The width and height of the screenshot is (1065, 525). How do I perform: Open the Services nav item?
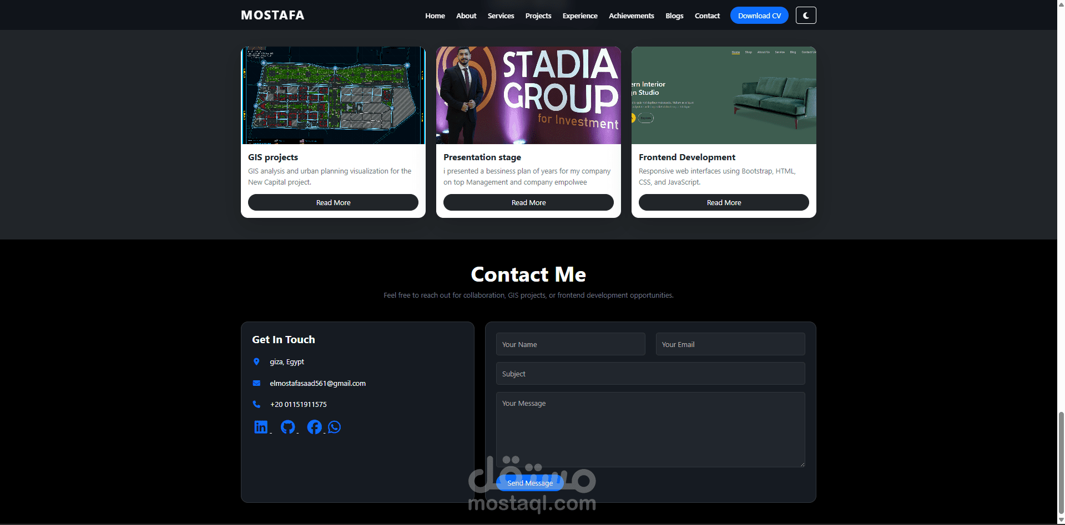tap(501, 16)
